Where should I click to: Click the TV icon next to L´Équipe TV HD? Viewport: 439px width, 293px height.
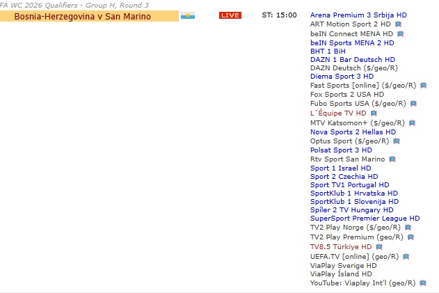pyautogui.click(x=374, y=113)
